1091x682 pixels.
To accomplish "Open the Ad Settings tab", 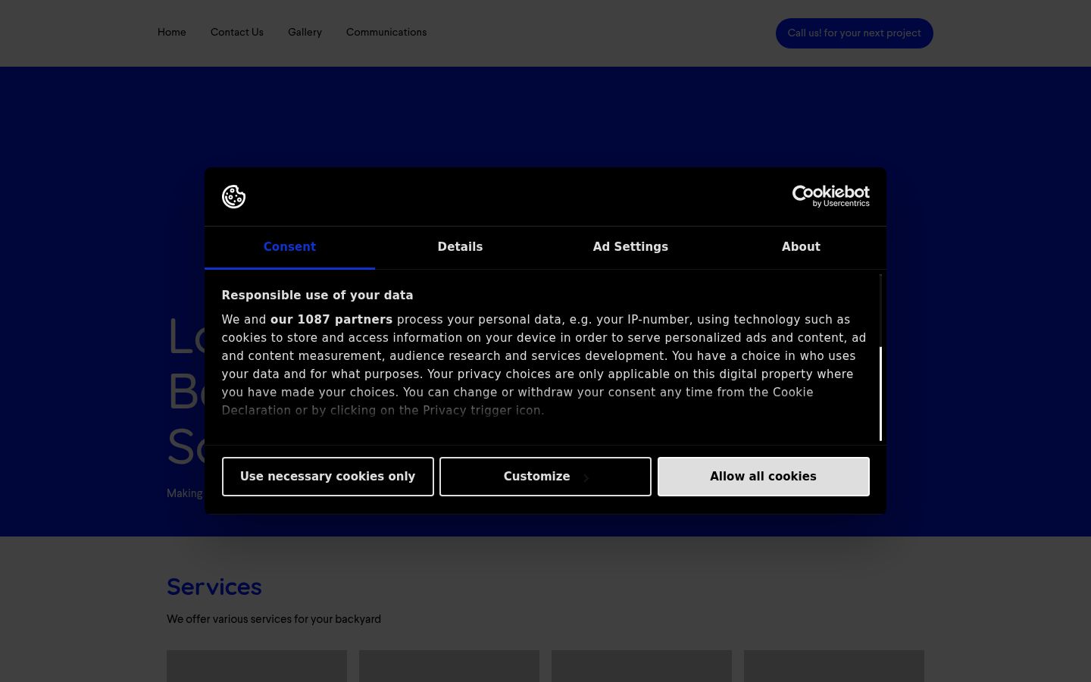I will coord(630,247).
